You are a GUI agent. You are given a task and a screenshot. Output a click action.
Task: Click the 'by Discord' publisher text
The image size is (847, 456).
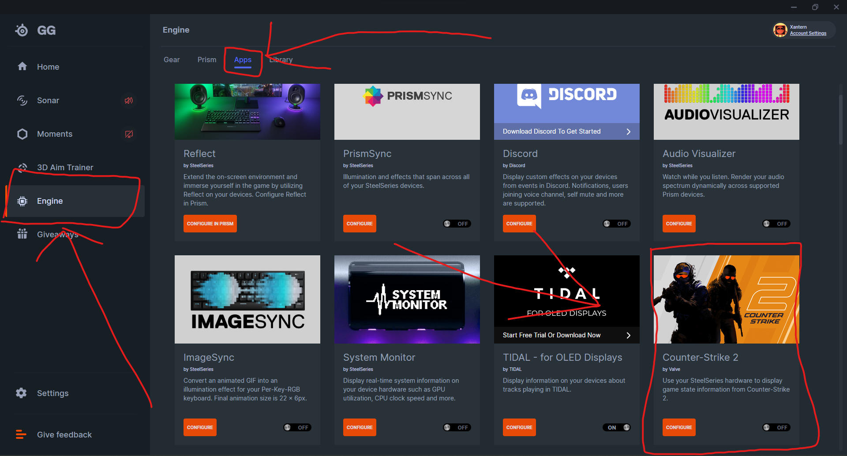(514, 165)
